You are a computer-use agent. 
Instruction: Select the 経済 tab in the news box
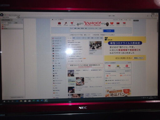[x=74, y=38]
